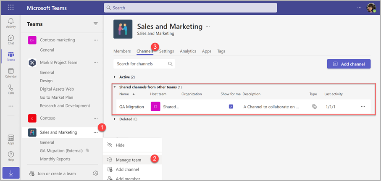This screenshot has height=181, width=381.
Task: Open more options for GA Migration row
Action: pyautogui.click(x=363, y=107)
